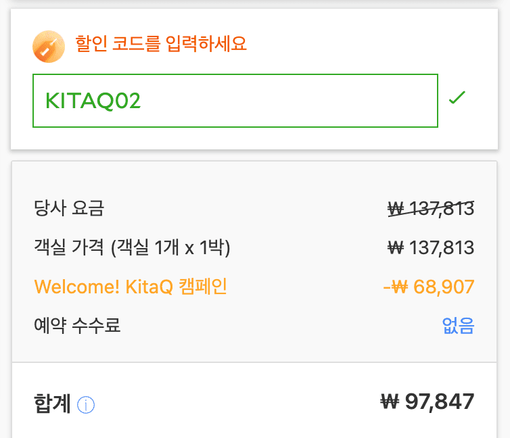The height and width of the screenshot is (438, 510).
Task: Click the orange discount coupon icon
Action: (48, 47)
